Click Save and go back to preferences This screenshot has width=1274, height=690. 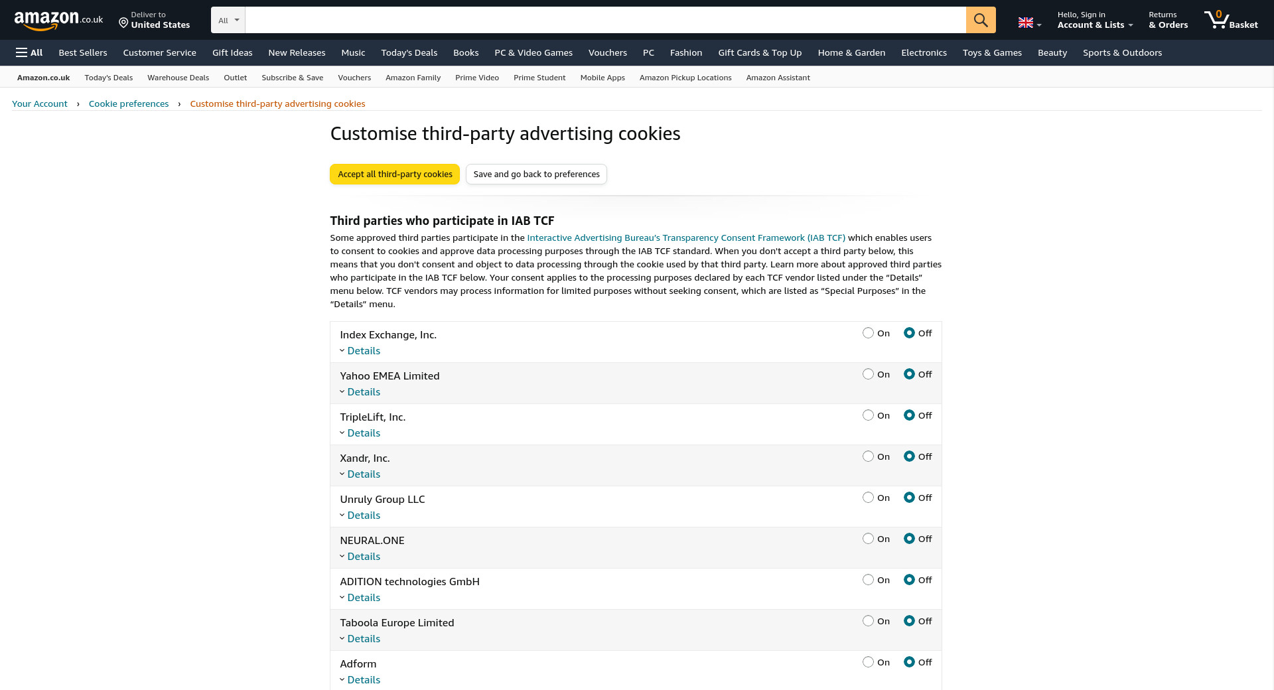[536, 174]
